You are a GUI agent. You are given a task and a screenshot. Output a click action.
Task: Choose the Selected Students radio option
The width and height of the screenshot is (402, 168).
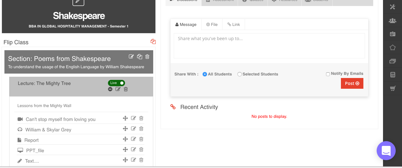(240, 74)
